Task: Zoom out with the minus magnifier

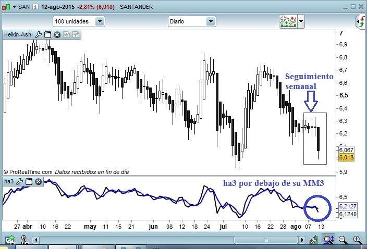Action: pyautogui.click(x=343, y=240)
